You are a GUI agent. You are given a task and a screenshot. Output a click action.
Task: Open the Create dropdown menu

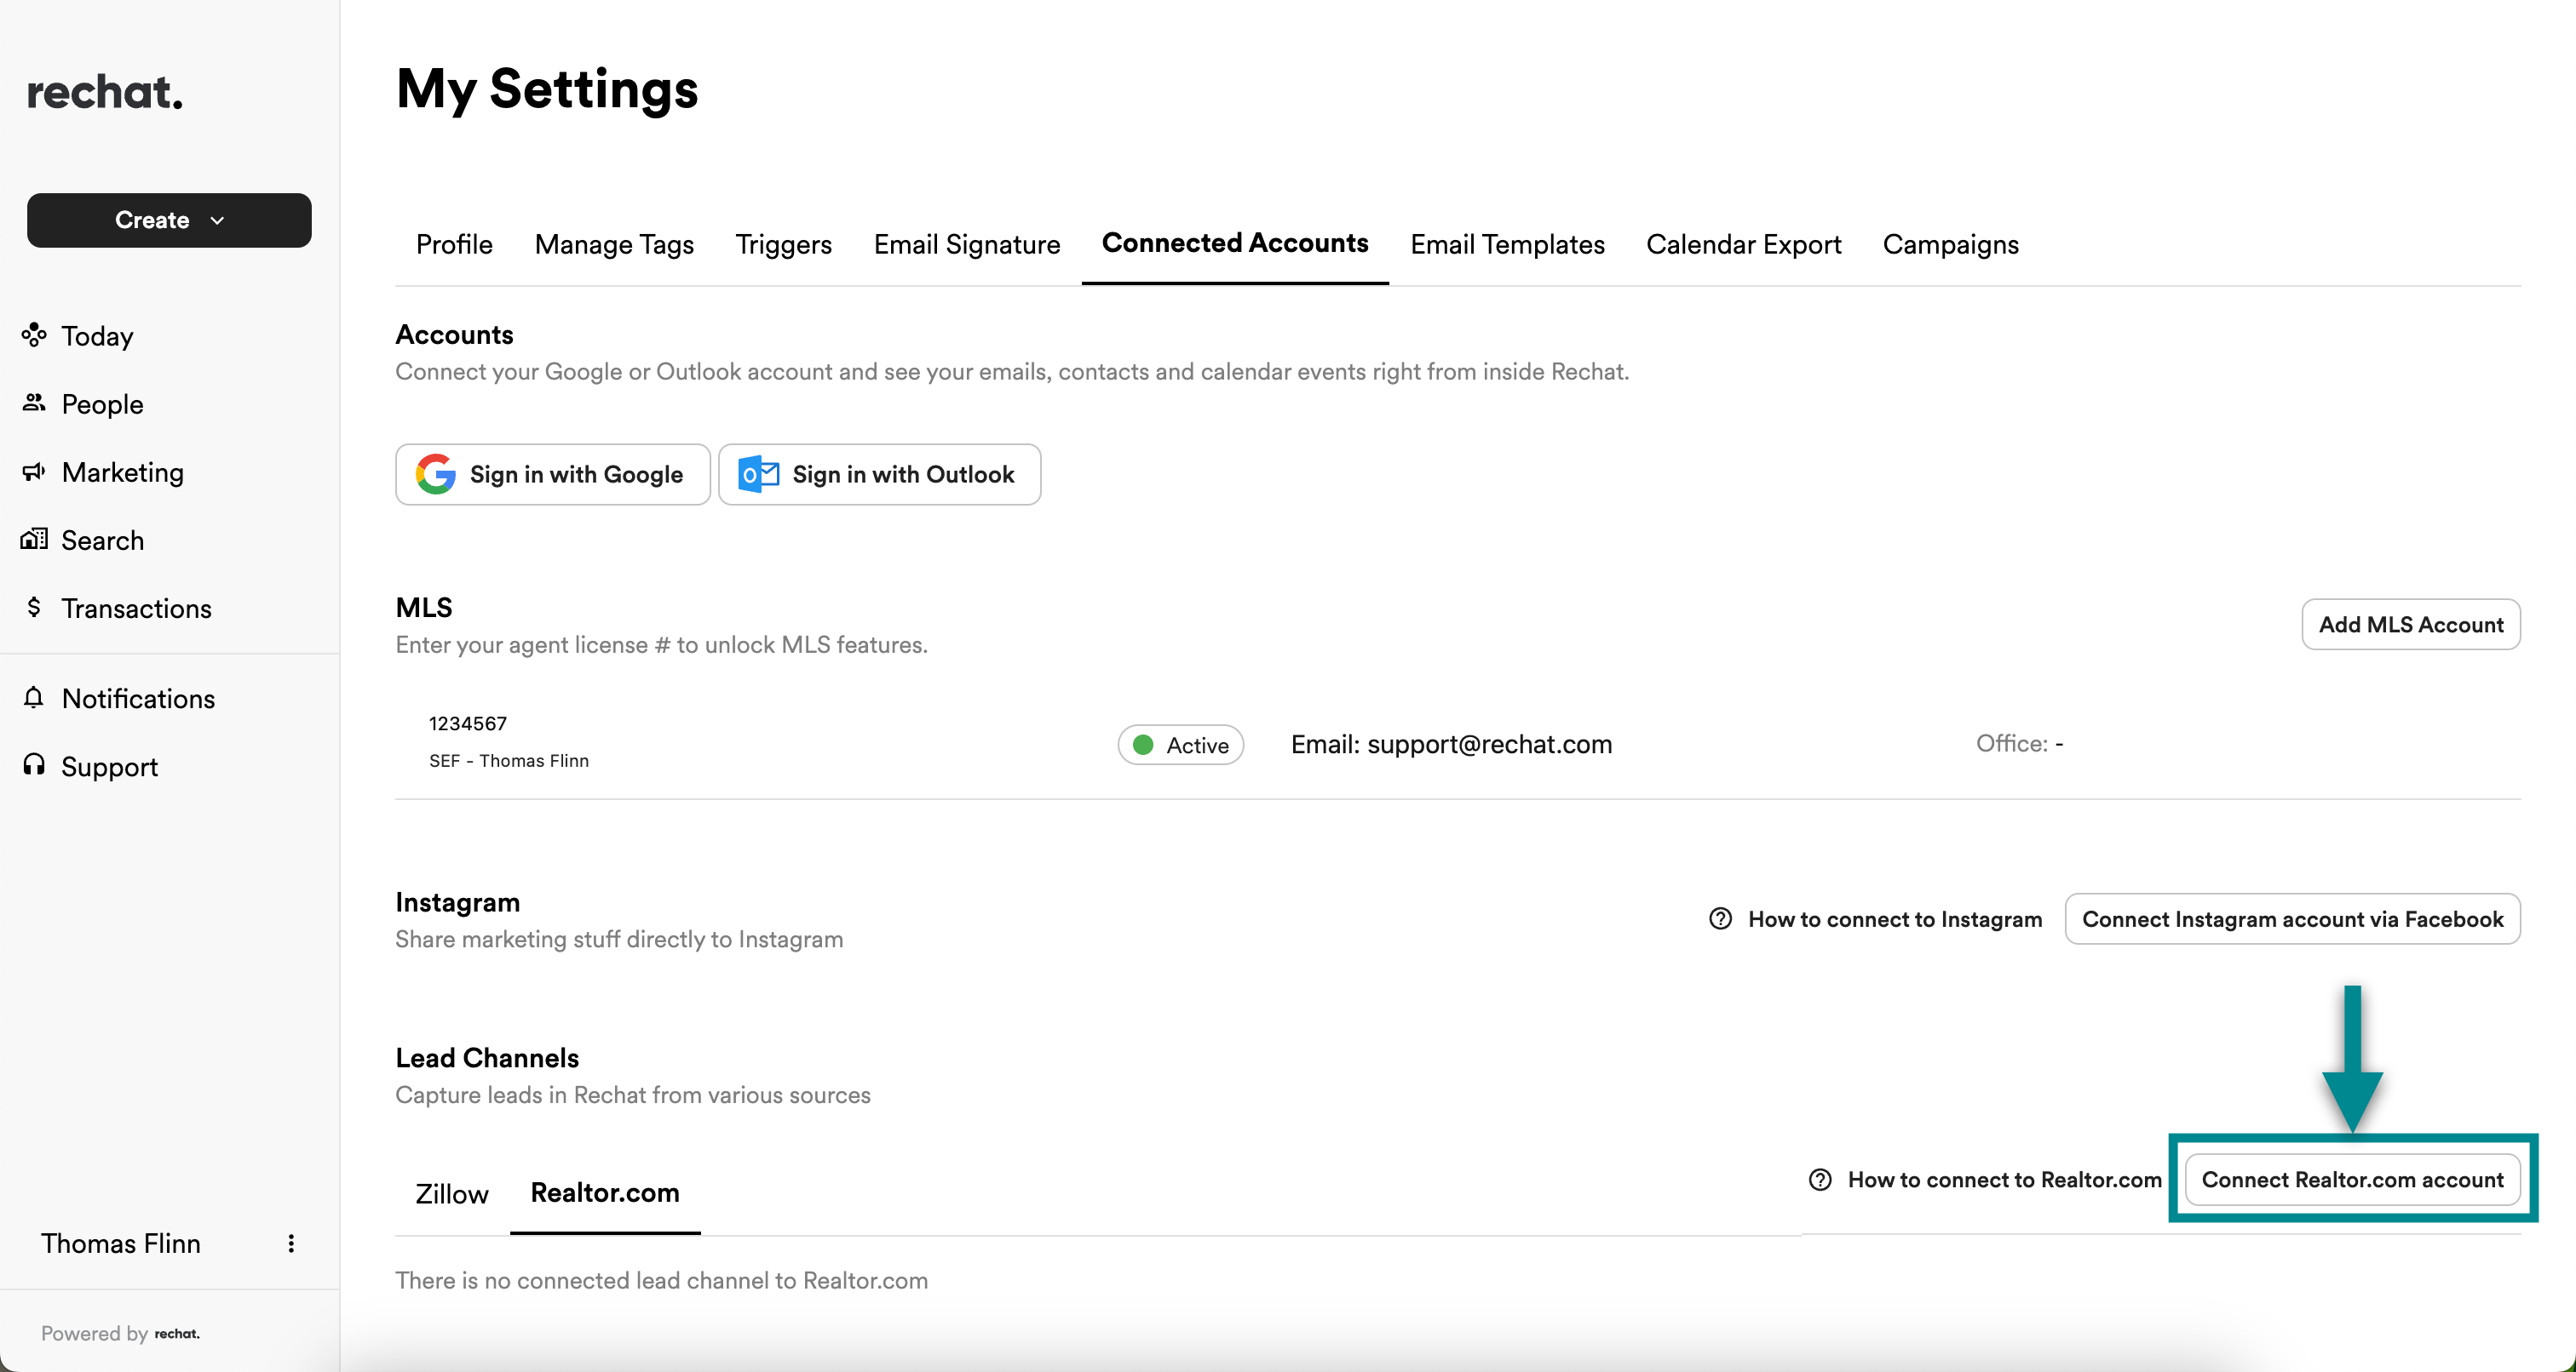click(x=169, y=220)
